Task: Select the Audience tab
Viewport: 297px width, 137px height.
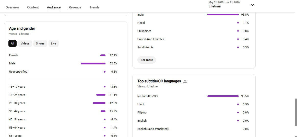Action: click(54, 7)
